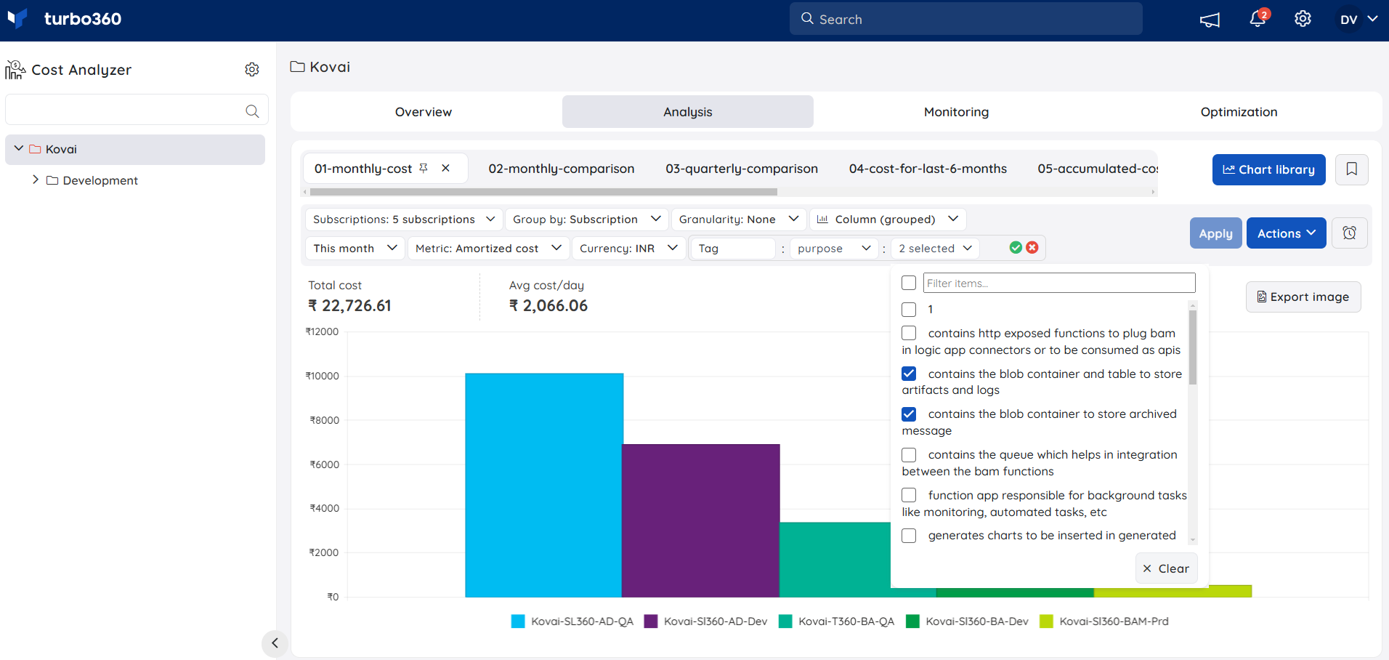
Task: Open the announcements megaphone icon
Action: (1210, 20)
